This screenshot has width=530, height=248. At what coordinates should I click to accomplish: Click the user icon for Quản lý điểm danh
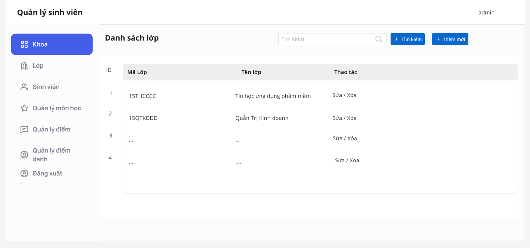(24, 155)
